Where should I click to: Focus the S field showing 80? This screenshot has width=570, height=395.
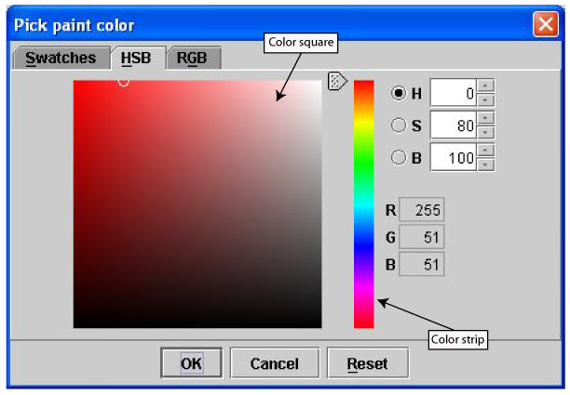[x=454, y=125]
